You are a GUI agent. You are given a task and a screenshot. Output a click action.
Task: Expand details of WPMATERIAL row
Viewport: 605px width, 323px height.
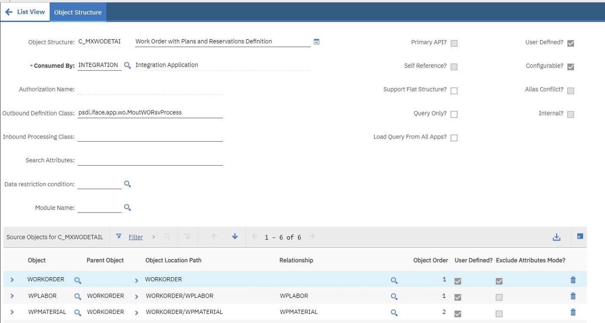pyautogui.click(x=12, y=312)
